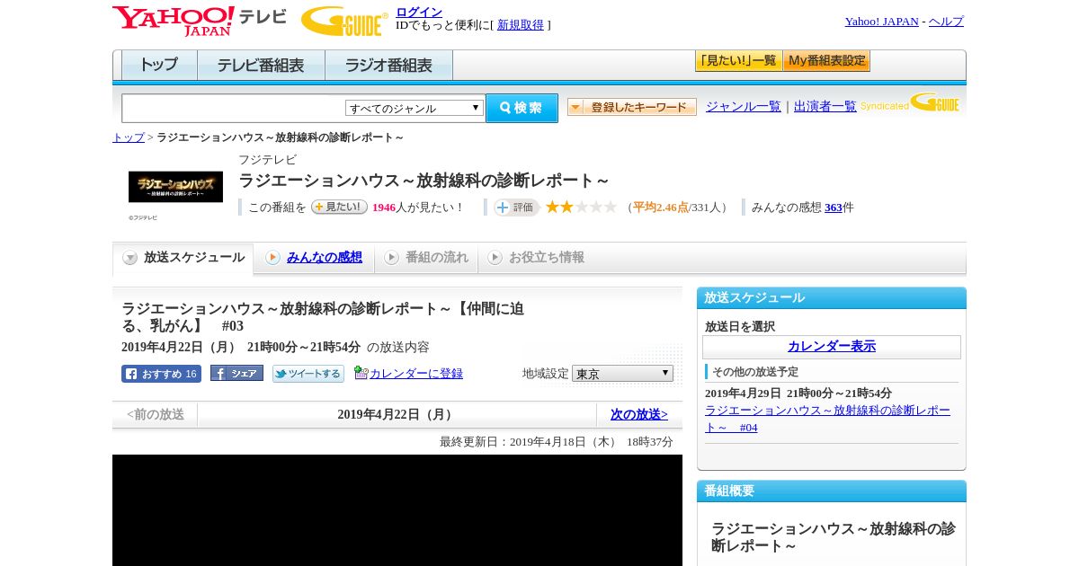Share via the Facebook シェア button

tap(236, 373)
